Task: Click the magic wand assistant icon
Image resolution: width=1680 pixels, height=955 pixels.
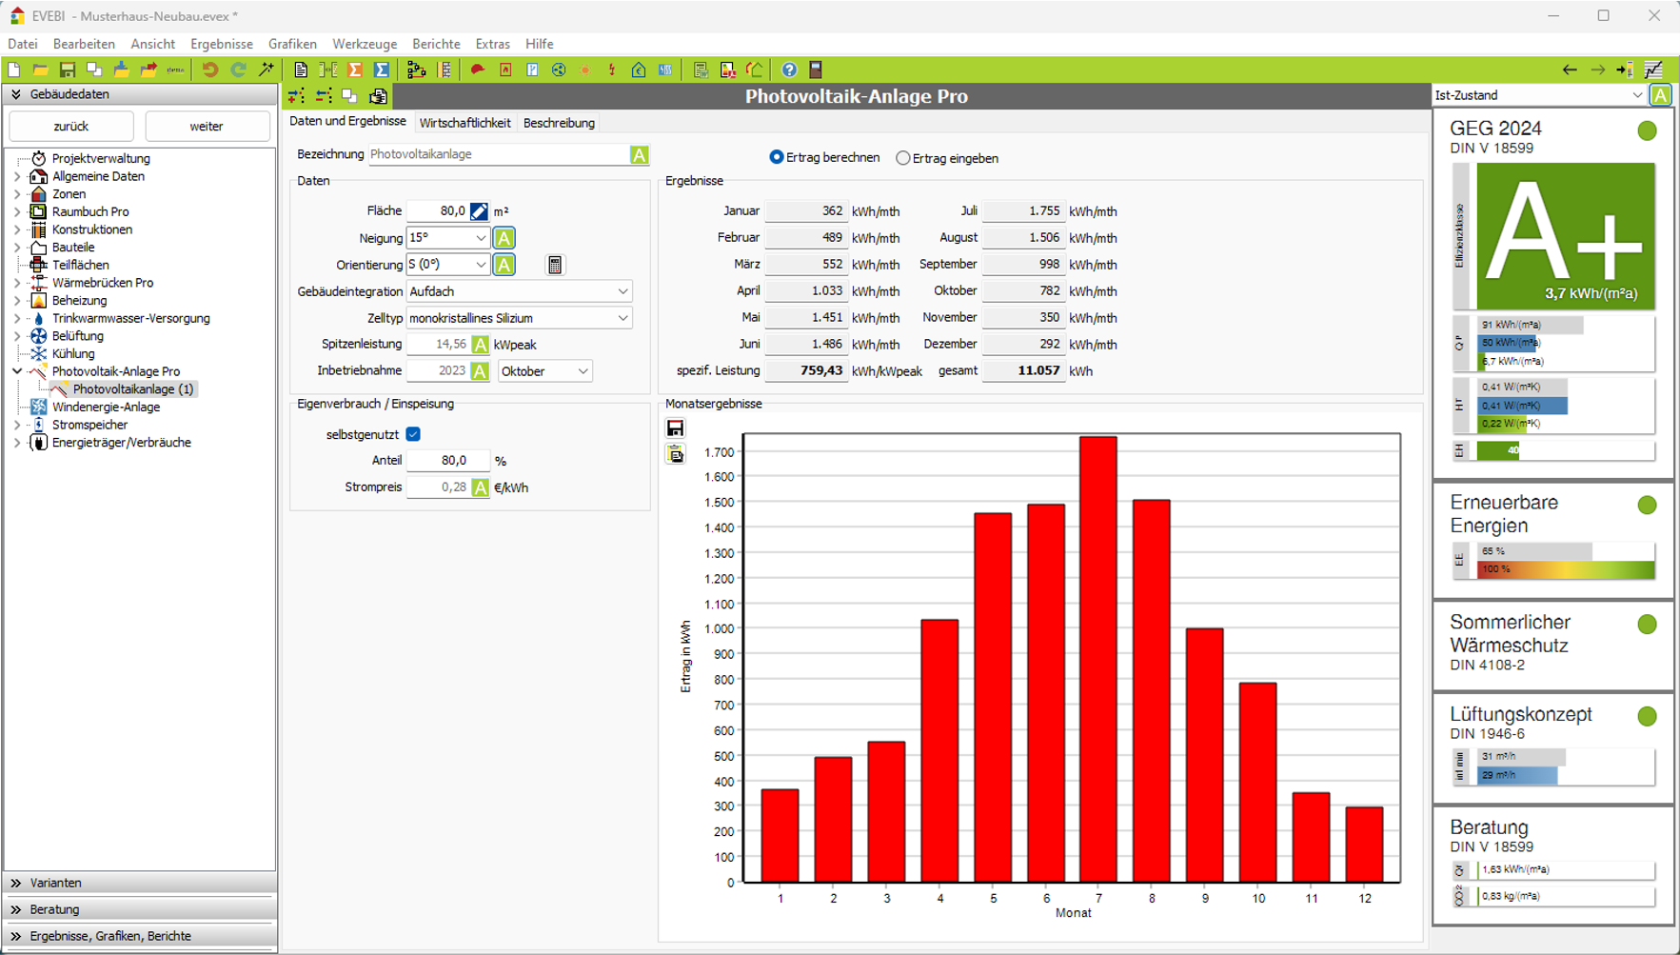Action: 267,70
